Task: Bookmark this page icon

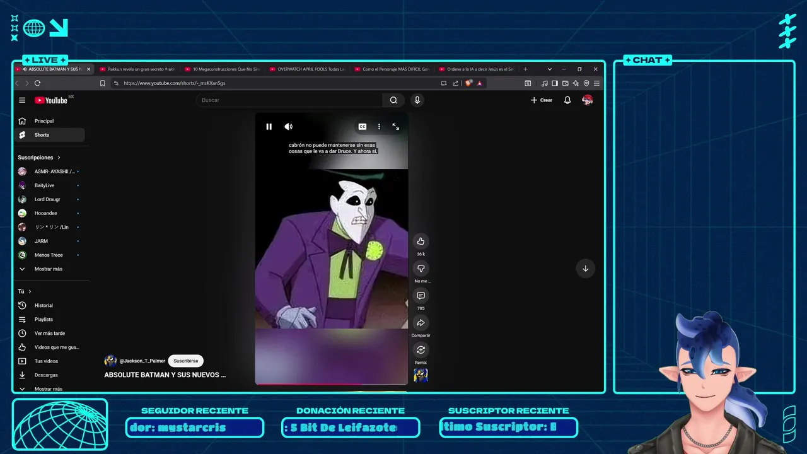Action: (x=102, y=83)
